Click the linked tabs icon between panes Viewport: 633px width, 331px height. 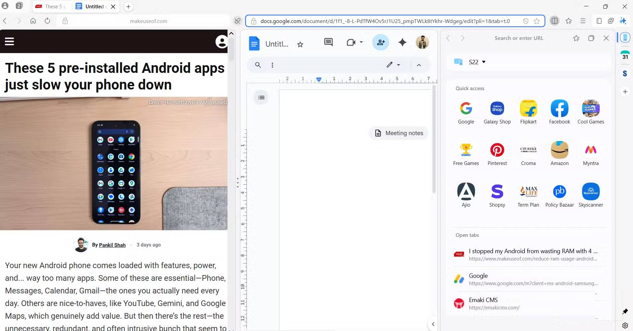pyautogui.click(x=237, y=21)
